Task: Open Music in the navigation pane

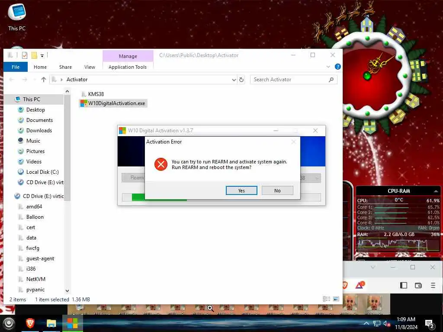Action: (x=33, y=141)
